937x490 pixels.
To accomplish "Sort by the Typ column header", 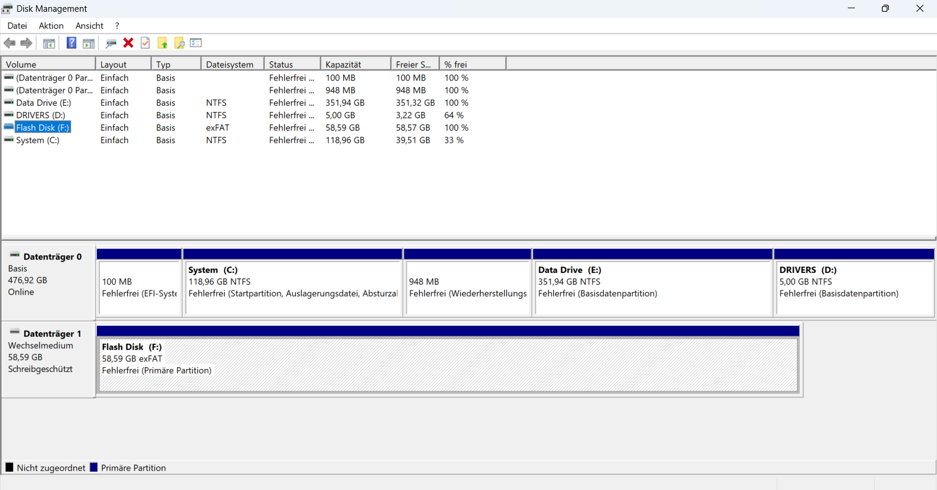I will coord(177,64).
